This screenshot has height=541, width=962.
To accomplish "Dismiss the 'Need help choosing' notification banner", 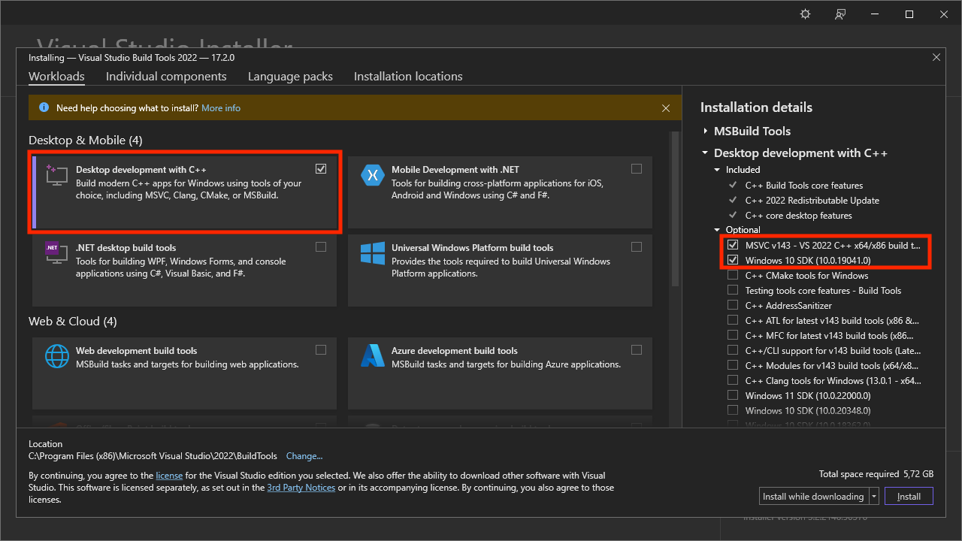I will coord(666,107).
